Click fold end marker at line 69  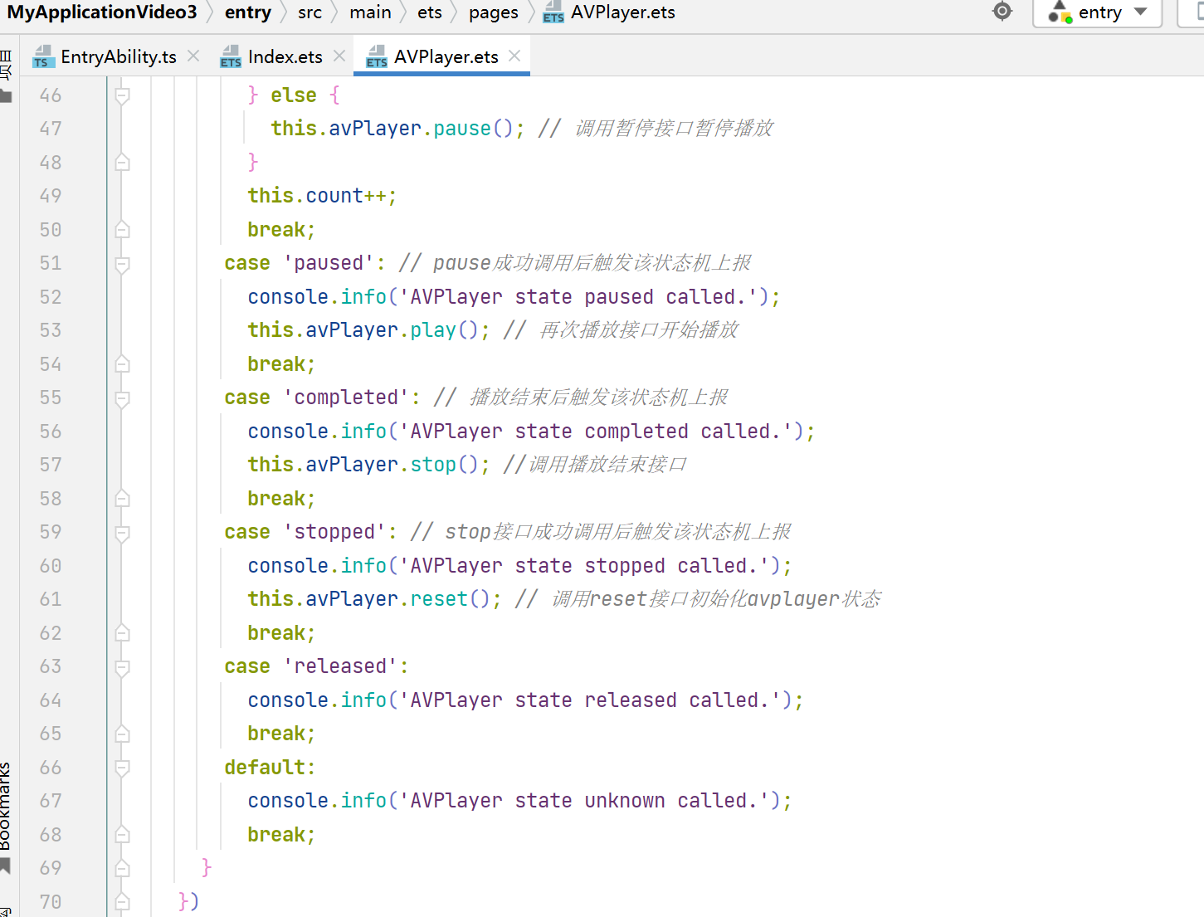[x=122, y=869]
